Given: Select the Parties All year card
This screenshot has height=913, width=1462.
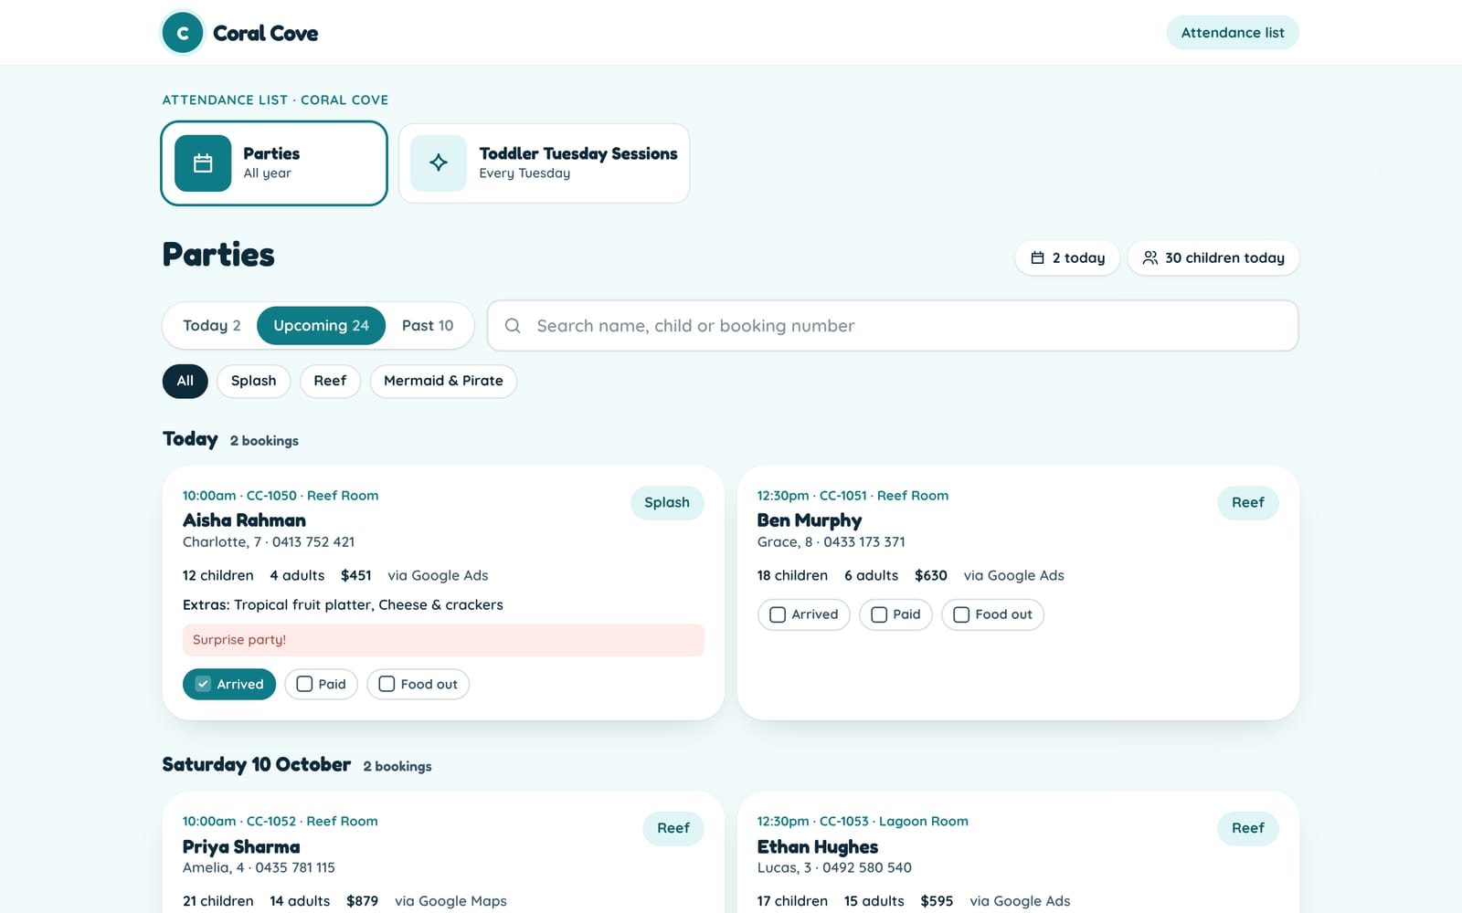Looking at the screenshot, I should point(274,163).
